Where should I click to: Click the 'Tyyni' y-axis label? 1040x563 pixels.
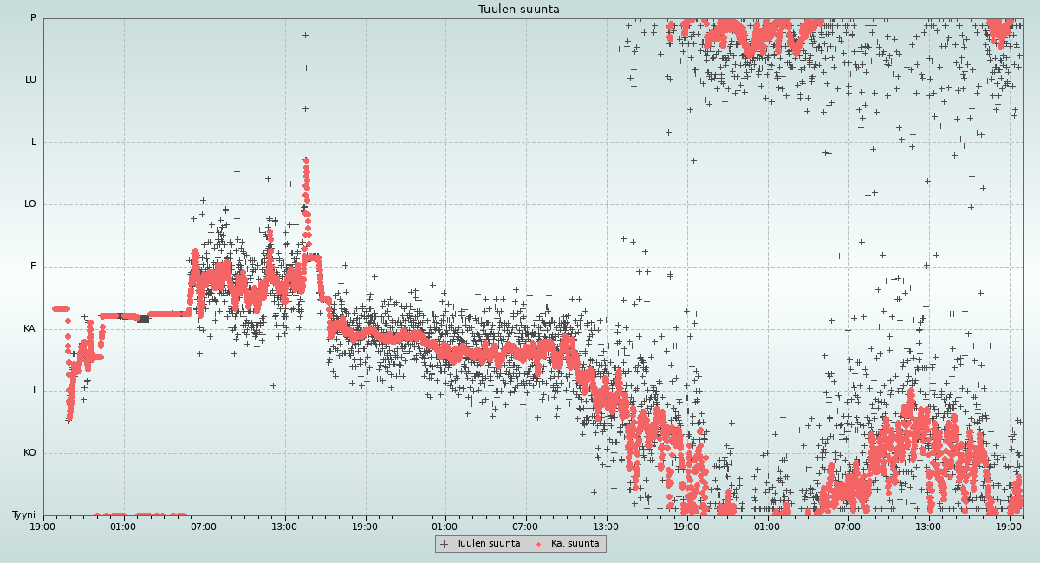[23, 515]
